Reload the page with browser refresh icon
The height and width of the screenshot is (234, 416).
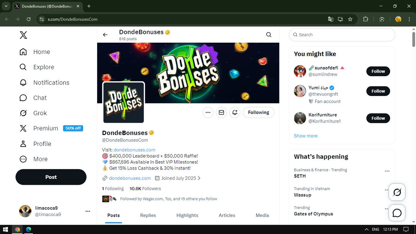pos(29,19)
